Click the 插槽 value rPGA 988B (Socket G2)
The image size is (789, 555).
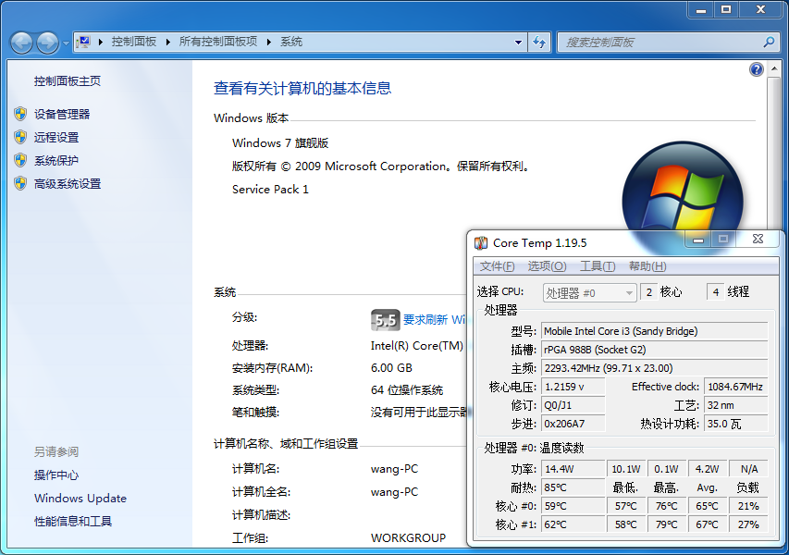tap(655, 350)
